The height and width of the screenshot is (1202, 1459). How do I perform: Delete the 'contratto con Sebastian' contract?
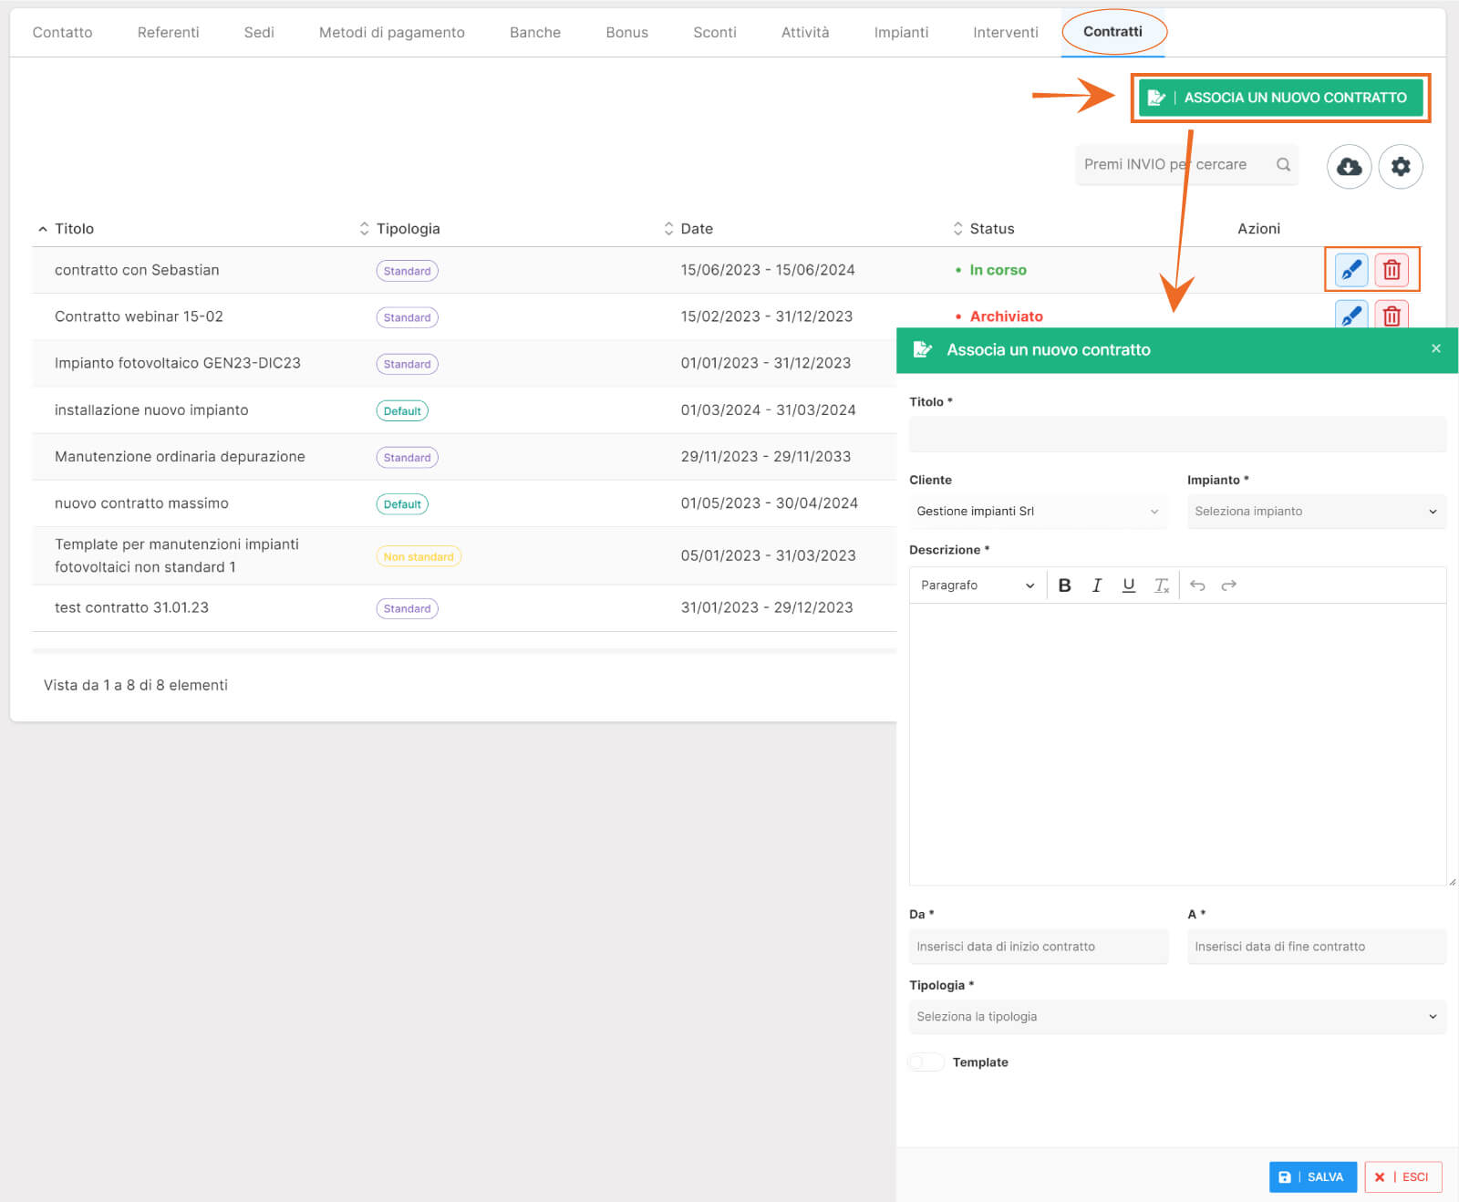click(x=1391, y=270)
